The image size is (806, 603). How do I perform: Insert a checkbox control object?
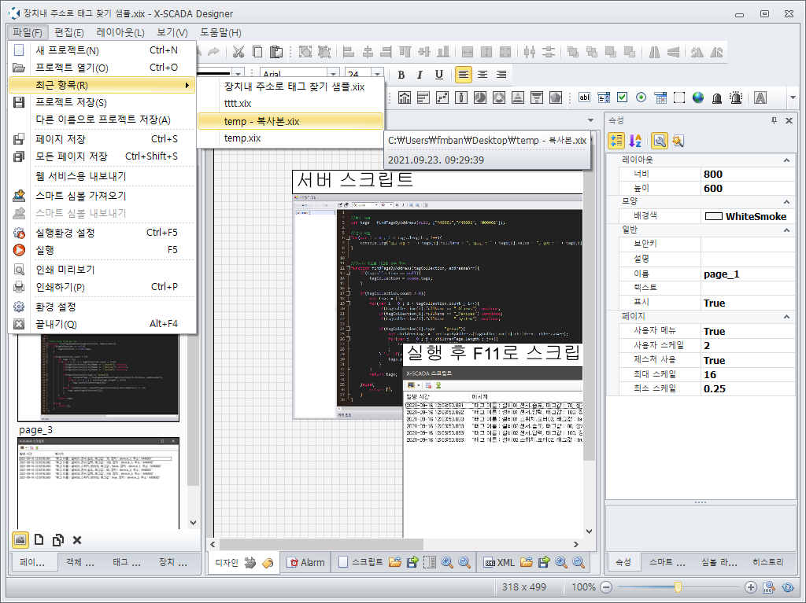point(623,97)
